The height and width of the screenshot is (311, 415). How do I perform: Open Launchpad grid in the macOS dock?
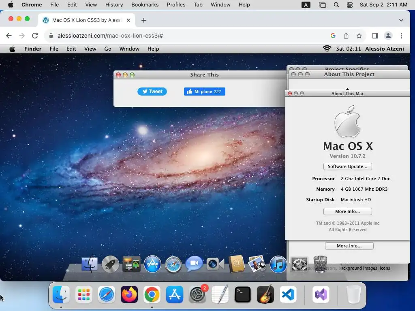click(x=84, y=294)
